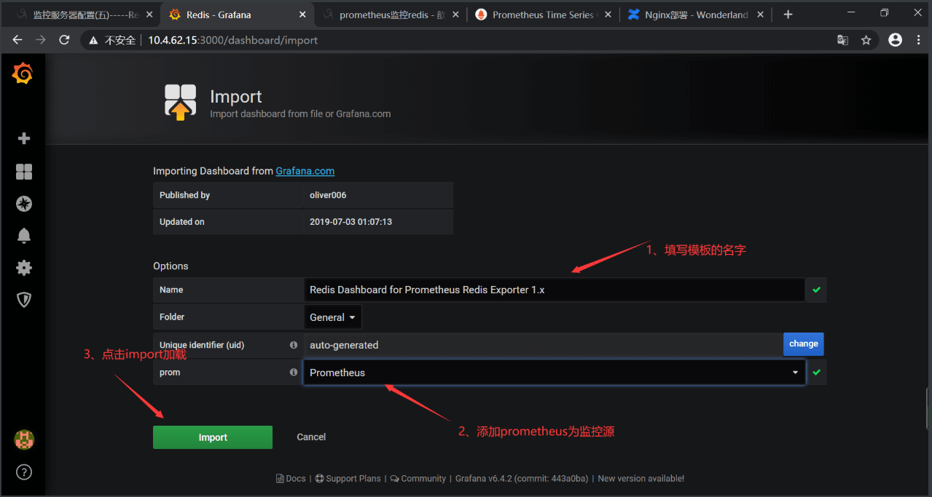Image resolution: width=932 pixels, height=497 pixels.
Task: Open the Community footer link
Action: point(418,478)
